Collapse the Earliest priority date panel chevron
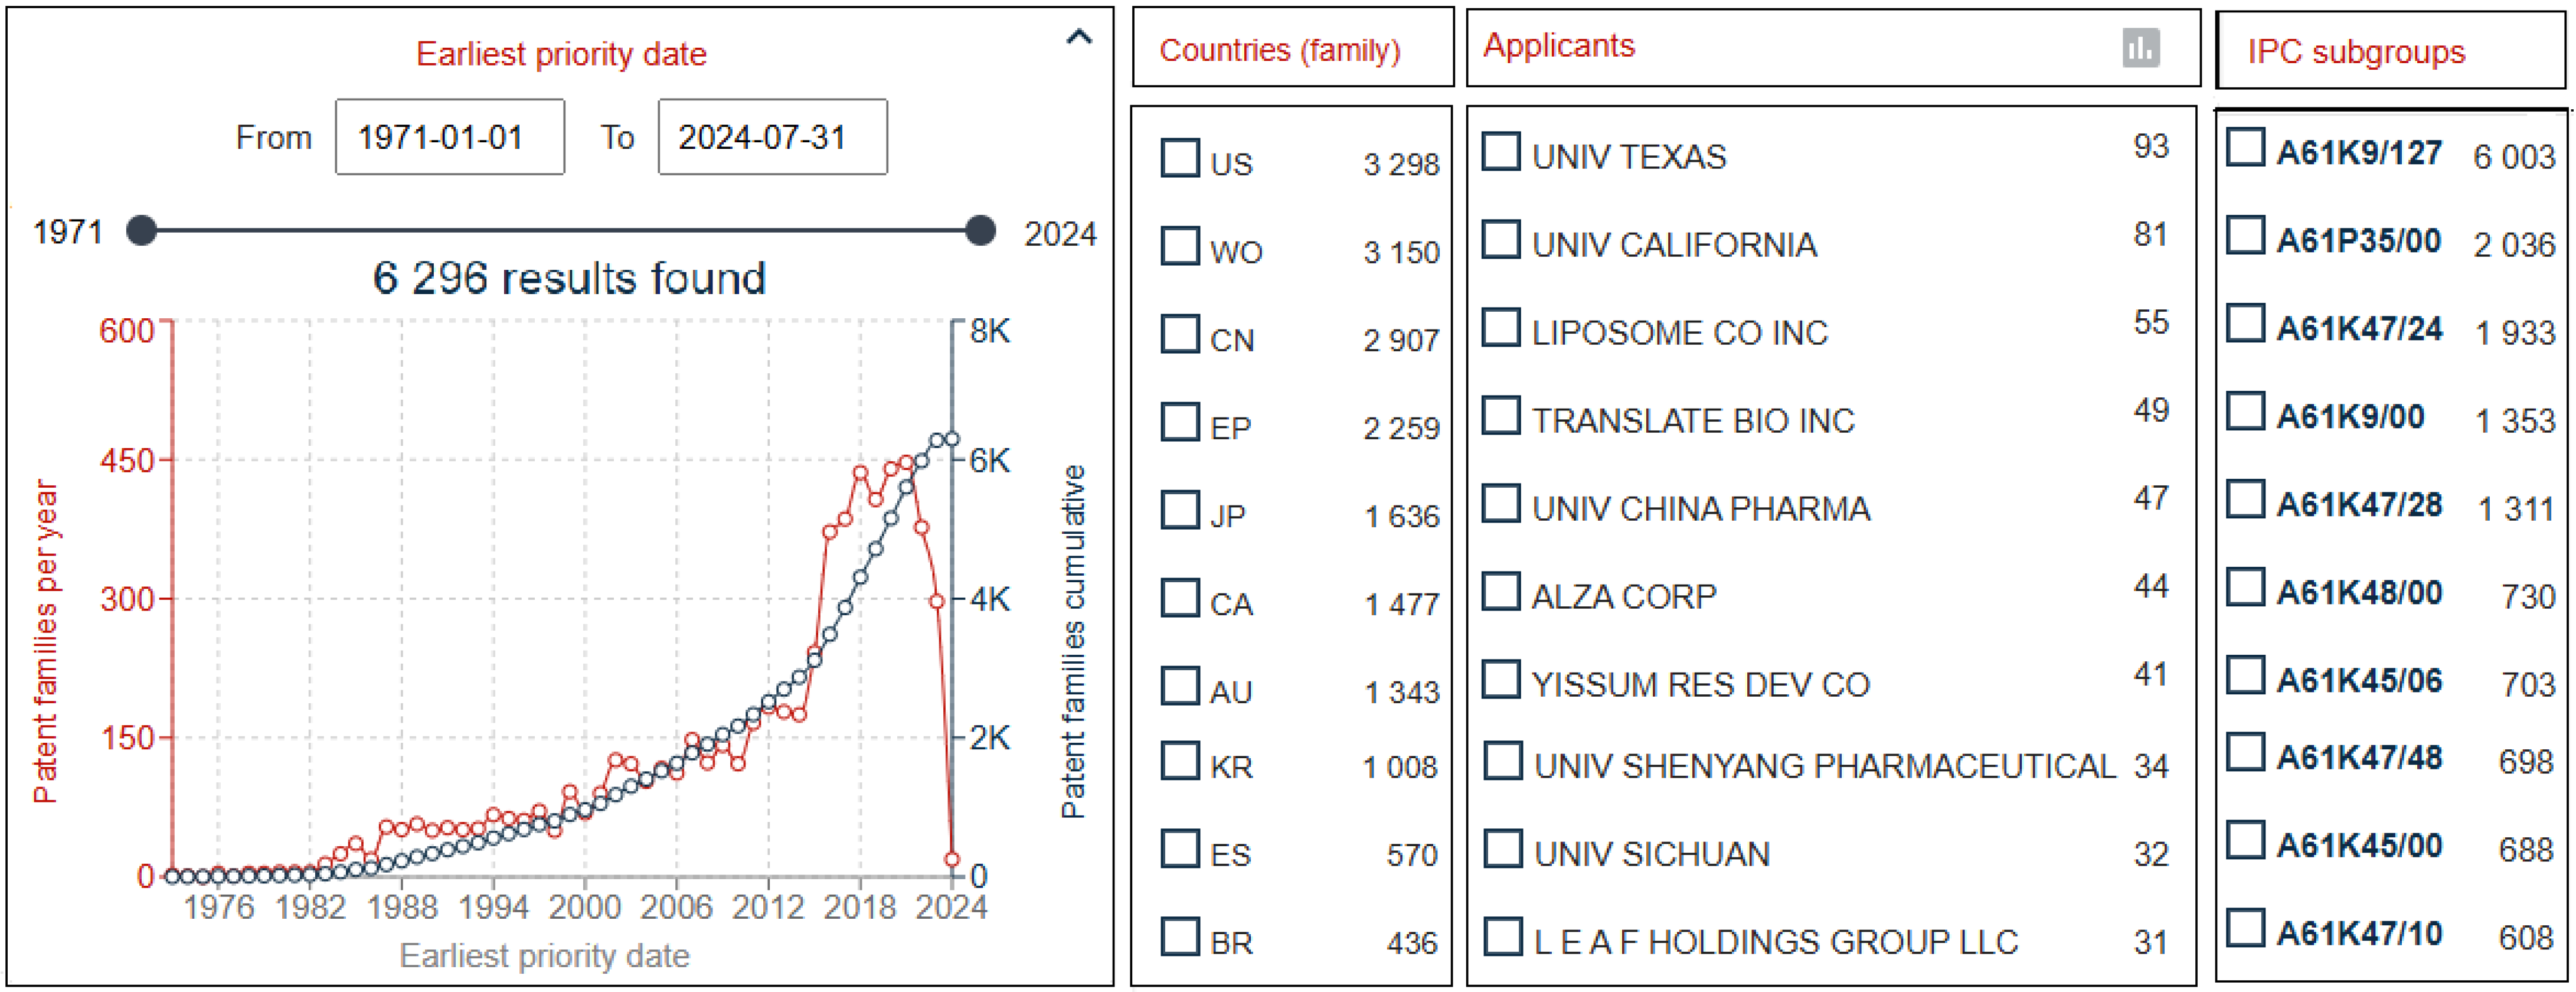The width and height of the screenshot is (2576, 992). click(x=1078, y=38)
